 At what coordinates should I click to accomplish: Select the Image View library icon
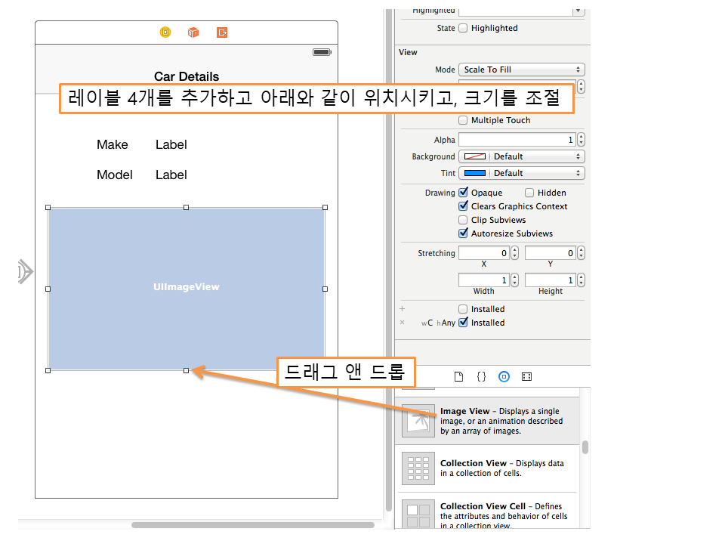tap(418, 421)
